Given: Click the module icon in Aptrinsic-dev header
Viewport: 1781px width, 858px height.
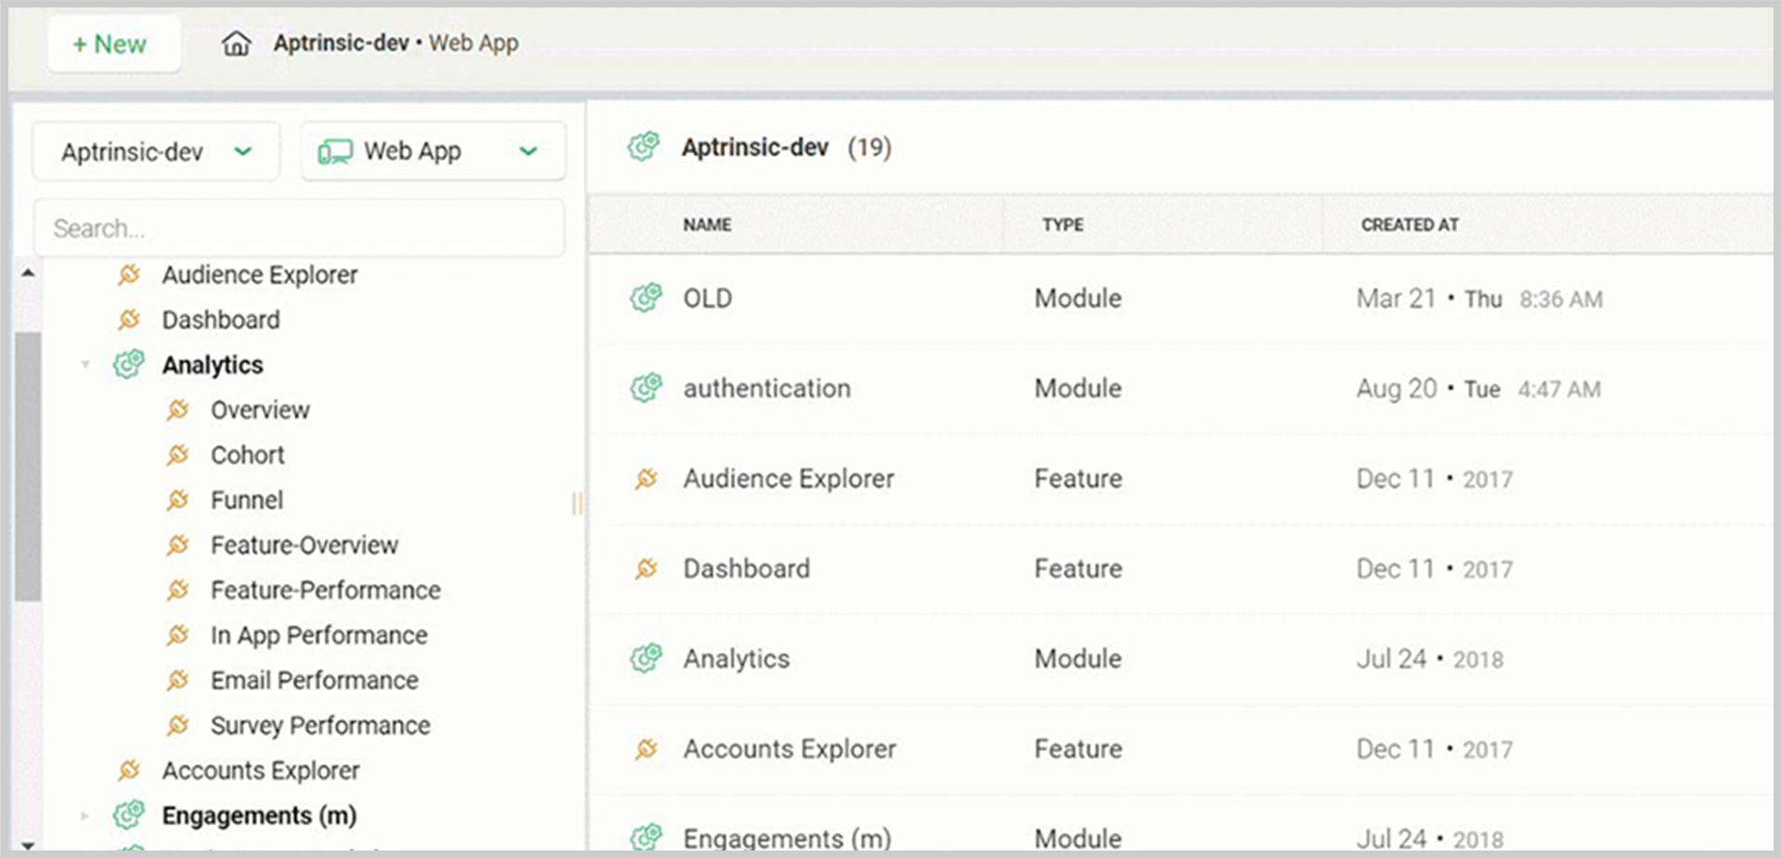Looking at the screenshot, I should [643, 147].
